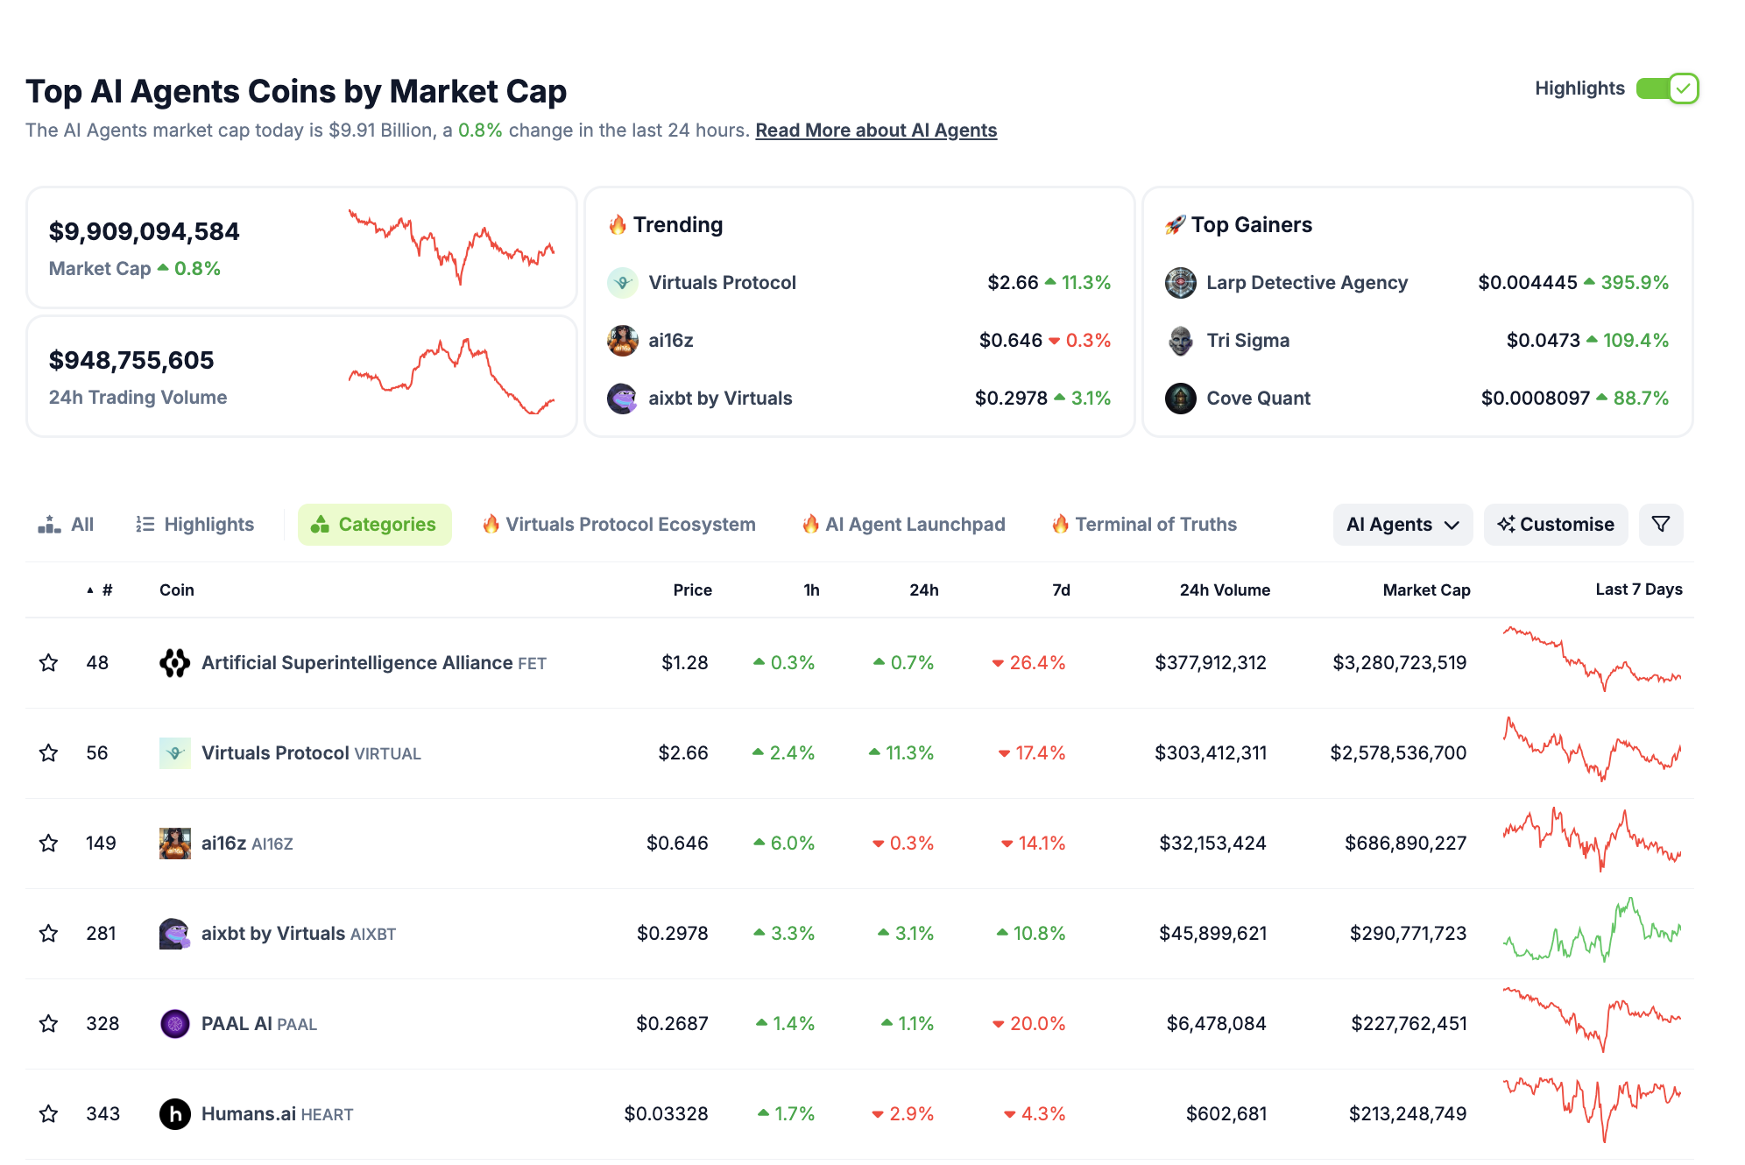The width and height of the screenshot is (1745, 1165).
Task: Click the PAAL AI logo in table
Action: [175, 1024]
